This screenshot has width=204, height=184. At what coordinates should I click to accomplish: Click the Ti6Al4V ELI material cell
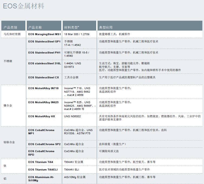[71, 170]
